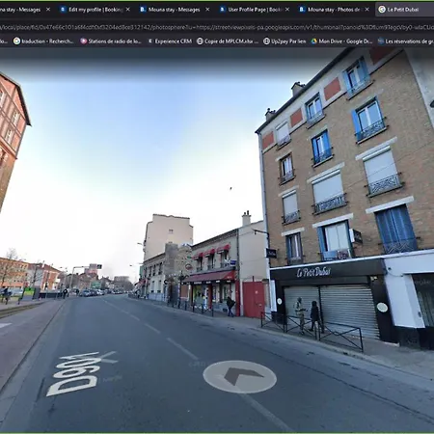Close the User Profile Page tab
Viewport: 434px width, 434px height.
[287, 10]
